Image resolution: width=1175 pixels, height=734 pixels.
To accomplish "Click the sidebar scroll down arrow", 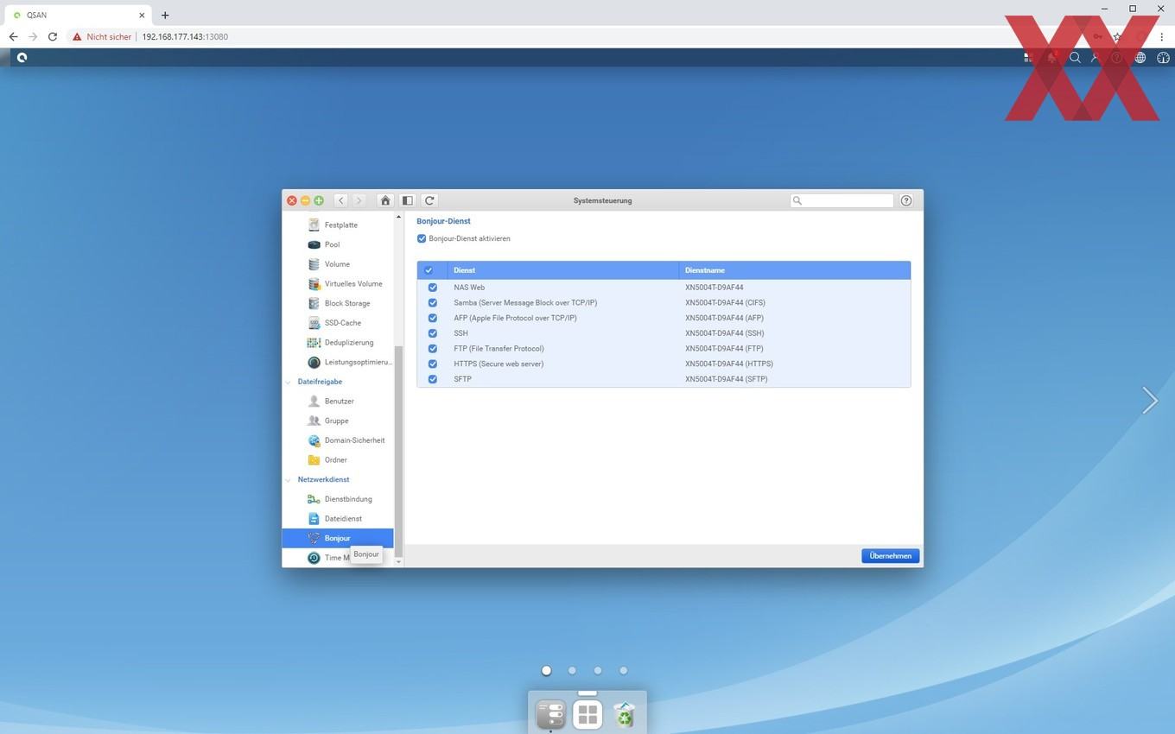I will tap(398, 562).
